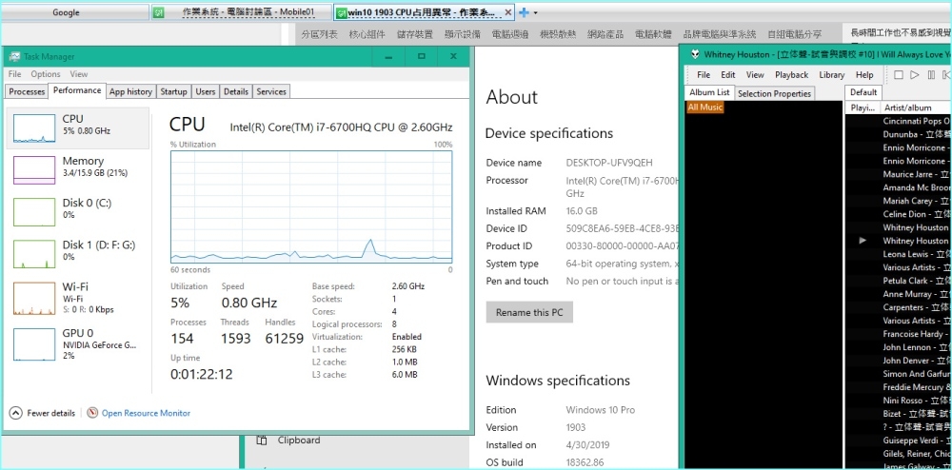Switch to the Startup tab

173,91
